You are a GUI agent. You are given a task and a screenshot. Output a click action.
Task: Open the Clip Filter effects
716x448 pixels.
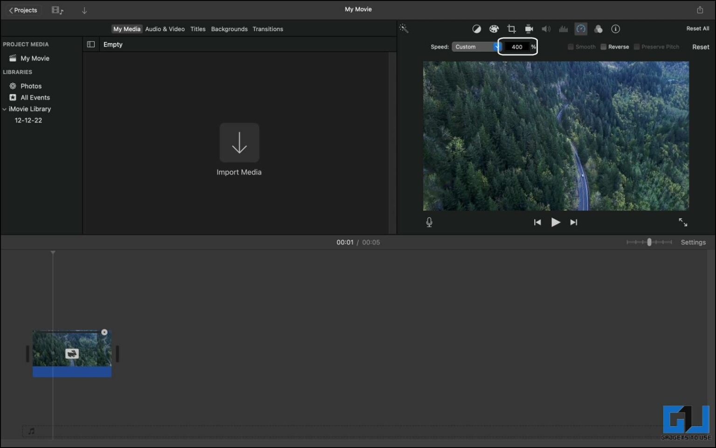(x=599, y=29)
